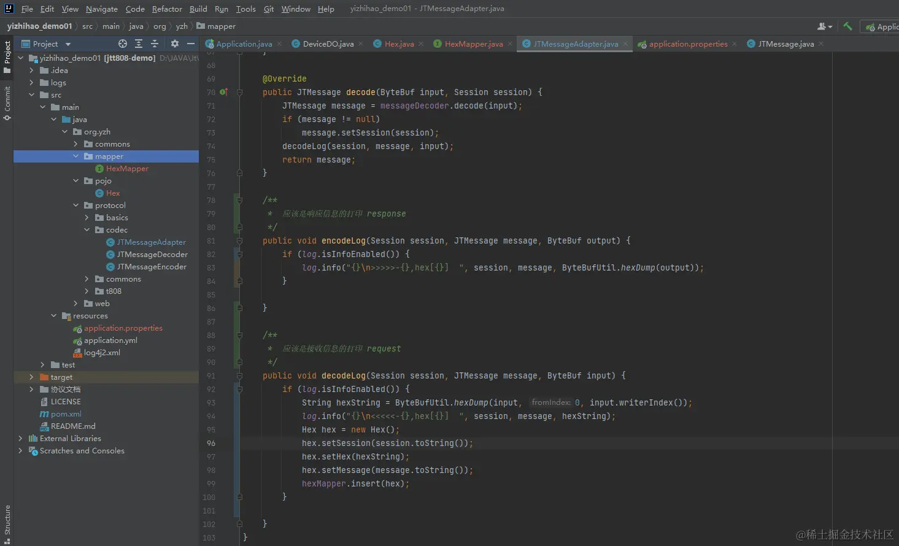Open Project panel settings gear
The image size is (899, 546).
pos(175,44)
